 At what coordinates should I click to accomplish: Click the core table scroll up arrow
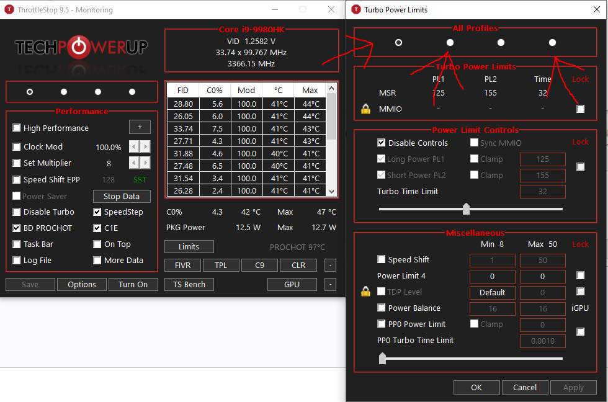[331, 88]
